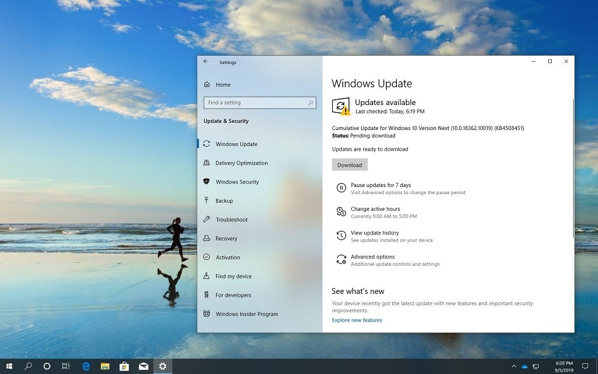Follow the Explore new features link

357,321
